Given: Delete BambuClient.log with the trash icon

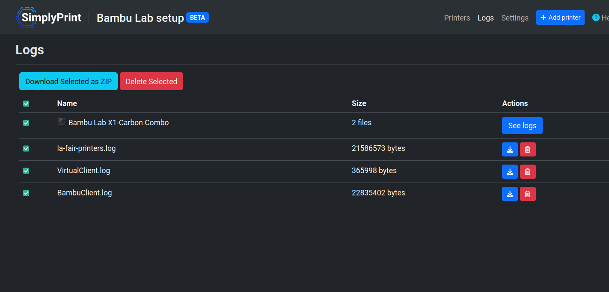Looking at the screenshot, I should coord(528,194).
